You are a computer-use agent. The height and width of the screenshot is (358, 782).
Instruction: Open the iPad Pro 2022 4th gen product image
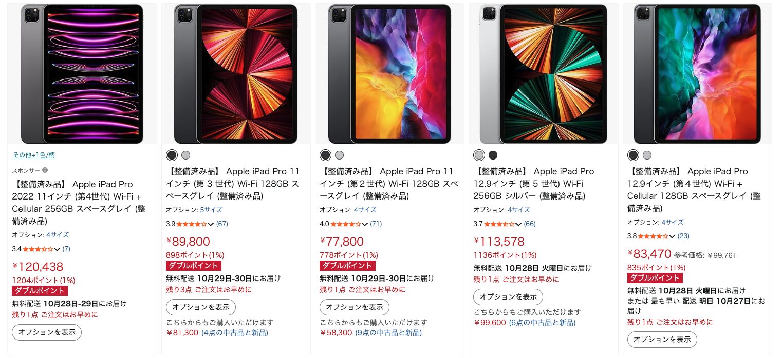[x=82, y=74]
